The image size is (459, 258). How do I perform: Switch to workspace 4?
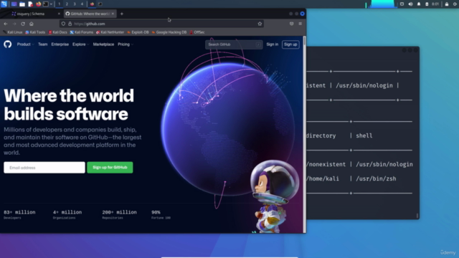(x=82, y=4)
